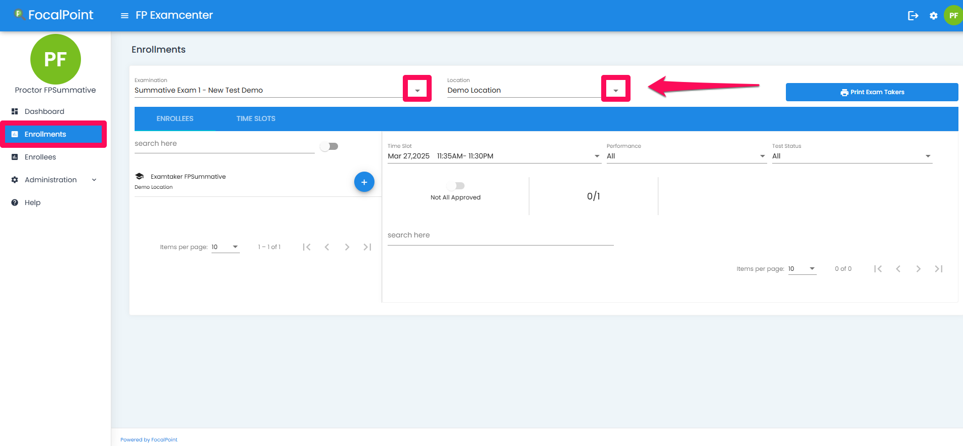Toggle the Not All Approved switch

456,186
